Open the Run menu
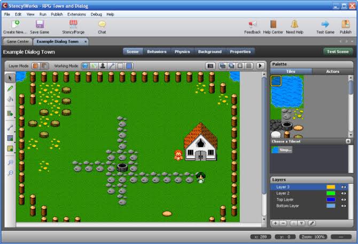 [43, 14]
